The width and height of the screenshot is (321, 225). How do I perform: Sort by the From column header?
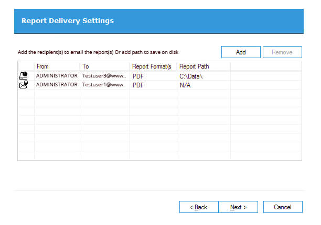(57, 66)
